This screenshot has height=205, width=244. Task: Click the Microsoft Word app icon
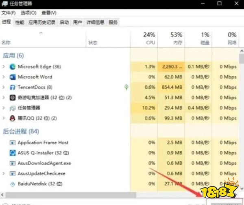[x=13, y=77]
